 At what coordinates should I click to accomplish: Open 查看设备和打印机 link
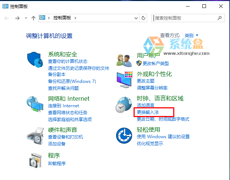click(x=66, y=137)
